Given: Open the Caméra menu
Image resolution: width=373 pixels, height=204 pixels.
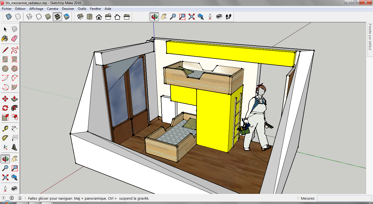Looking at the screenshot, I should (x=52, y=9).
